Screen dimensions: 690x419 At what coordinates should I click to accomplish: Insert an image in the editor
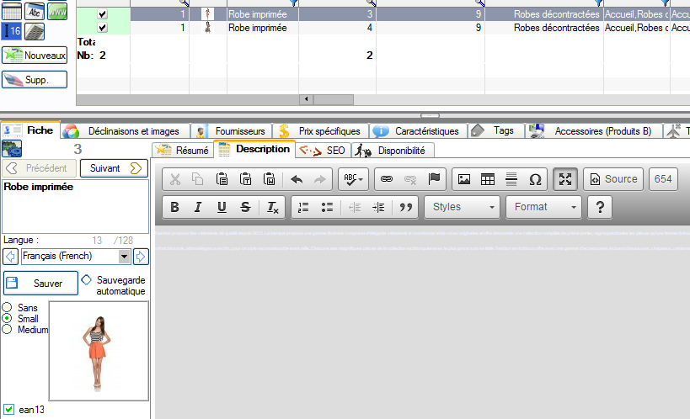[x=463, y=179]
